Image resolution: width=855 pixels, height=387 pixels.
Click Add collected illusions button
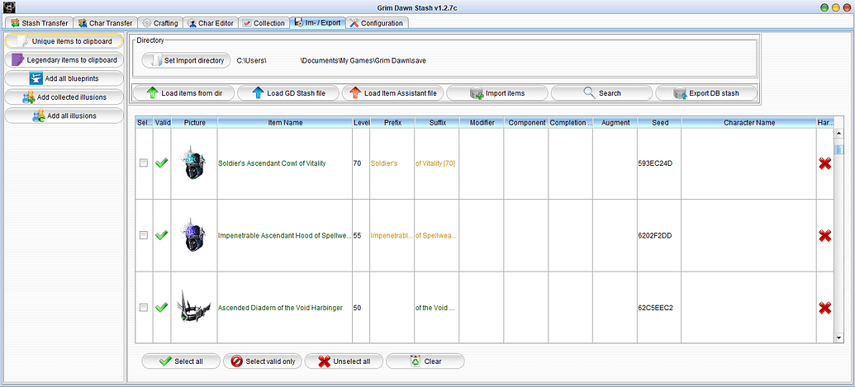[64, 97]
